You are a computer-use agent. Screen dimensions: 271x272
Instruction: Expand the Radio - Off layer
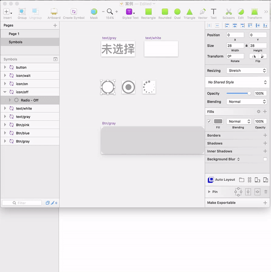(10, 100)
